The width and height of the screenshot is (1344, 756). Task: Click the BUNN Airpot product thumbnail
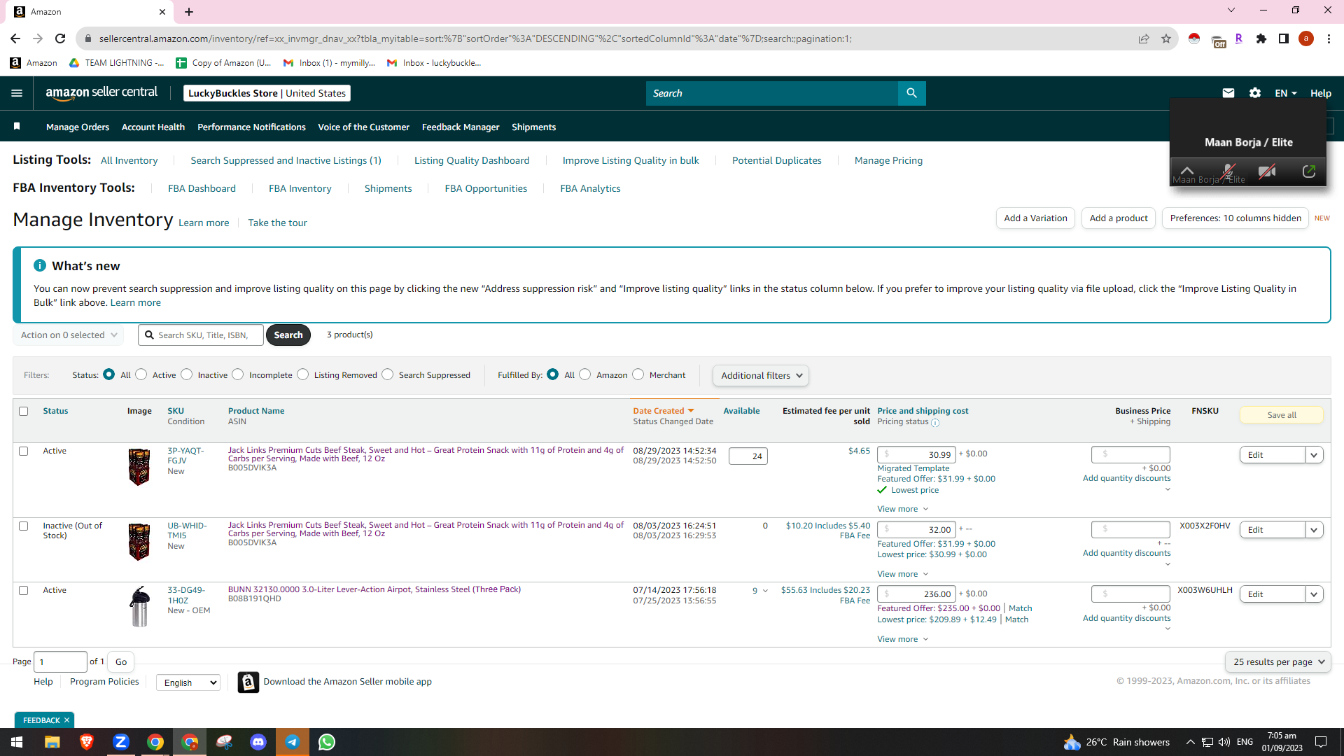[x=139, y=606]
